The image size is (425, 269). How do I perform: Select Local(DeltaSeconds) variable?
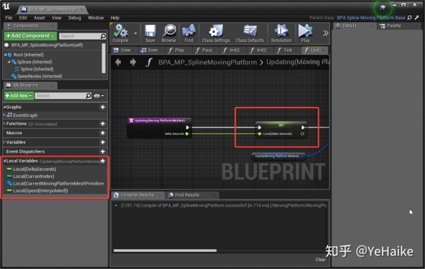pyautogui.click(x=31, y=169)
